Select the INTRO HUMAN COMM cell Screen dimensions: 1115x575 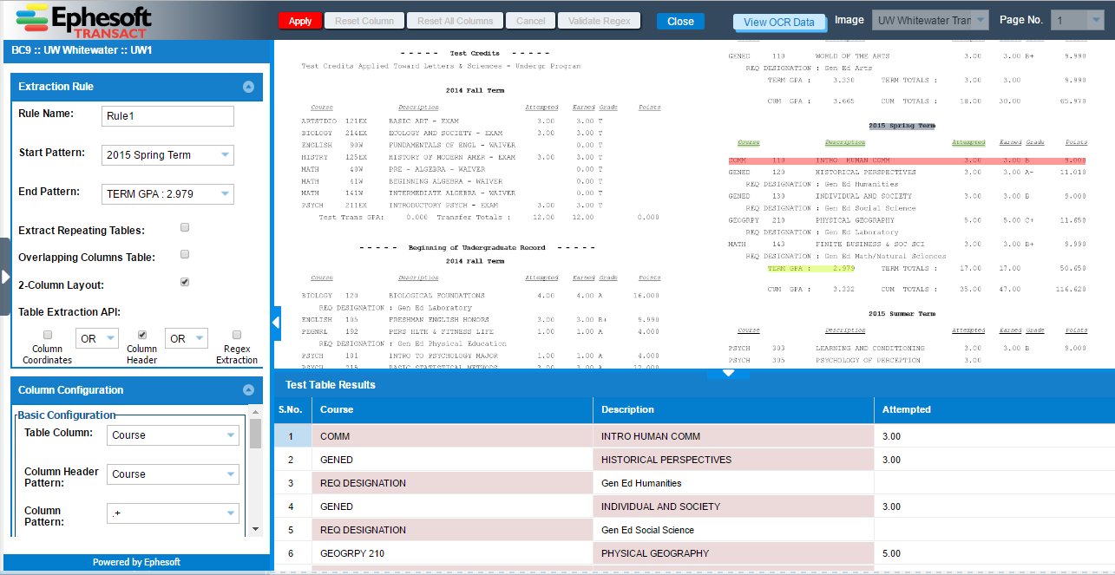click(x=733, y=436)
